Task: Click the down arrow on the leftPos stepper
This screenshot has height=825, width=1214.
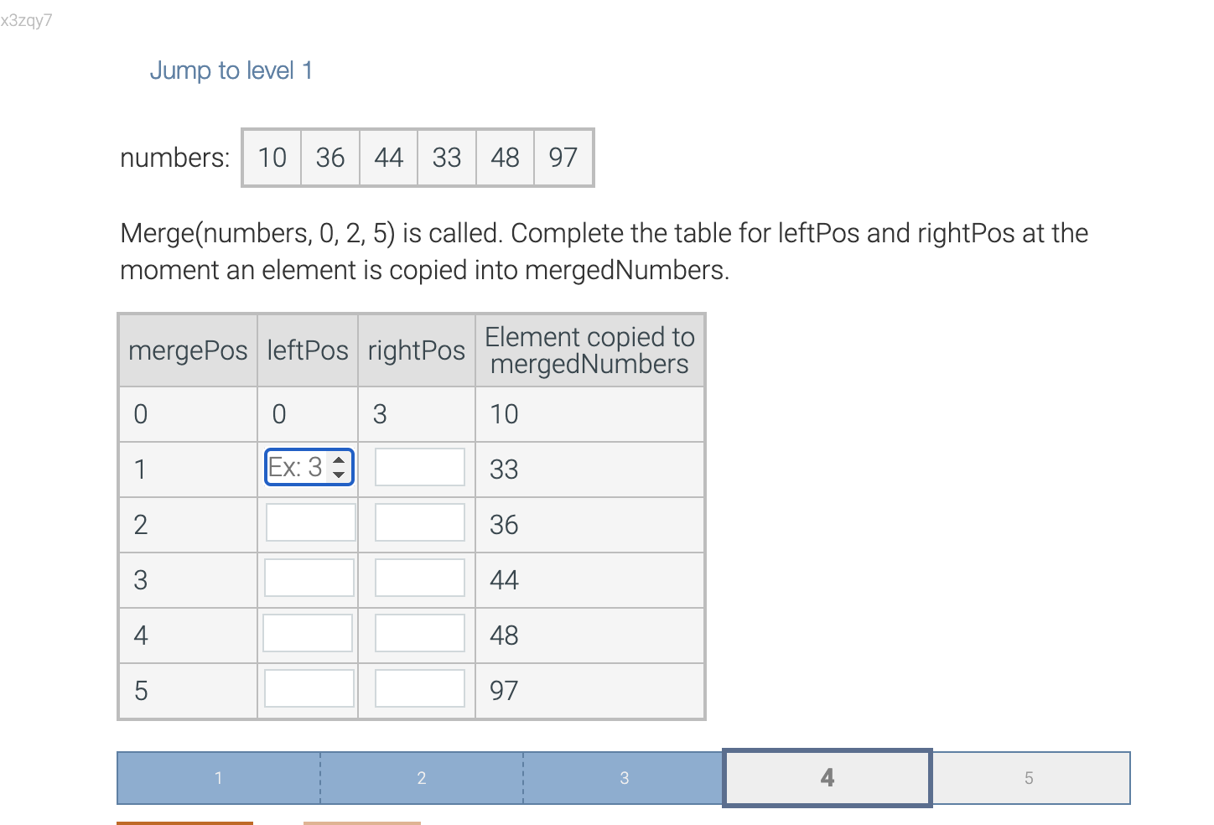Action: pos(339,473)
